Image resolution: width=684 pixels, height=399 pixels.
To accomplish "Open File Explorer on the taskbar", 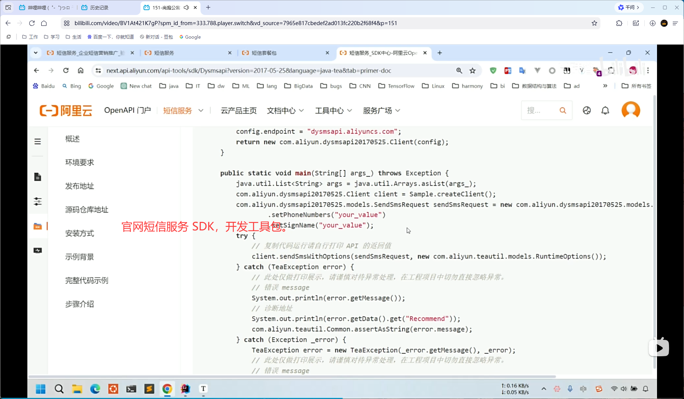I will pyautogui.click(x=77, y=389).
